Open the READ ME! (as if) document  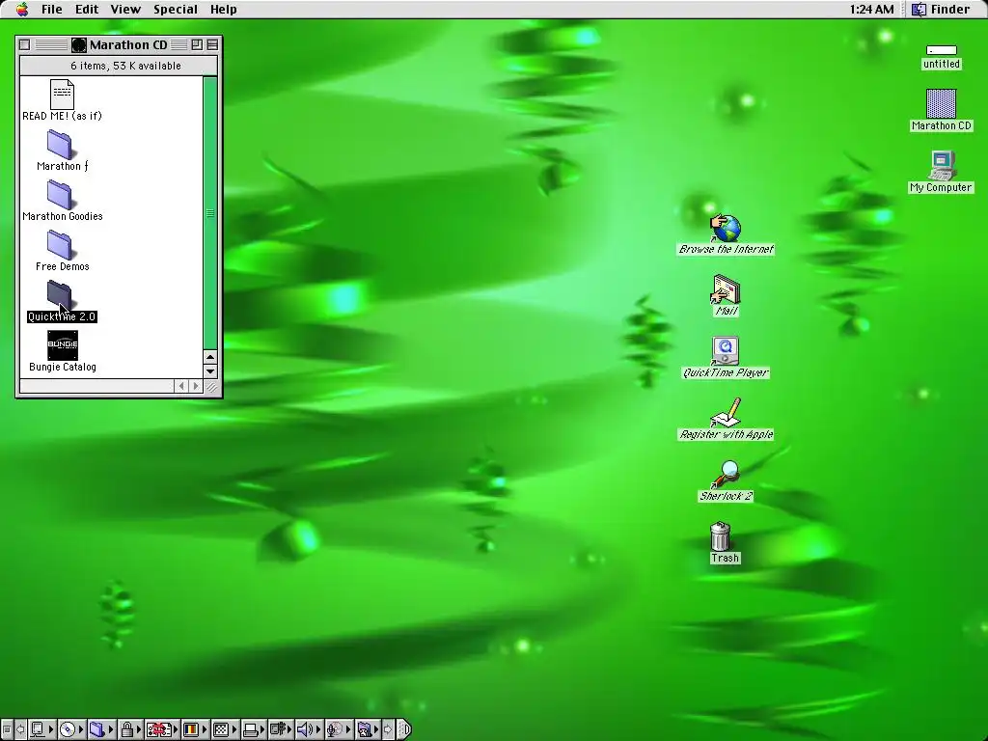[x=62, y=95]
